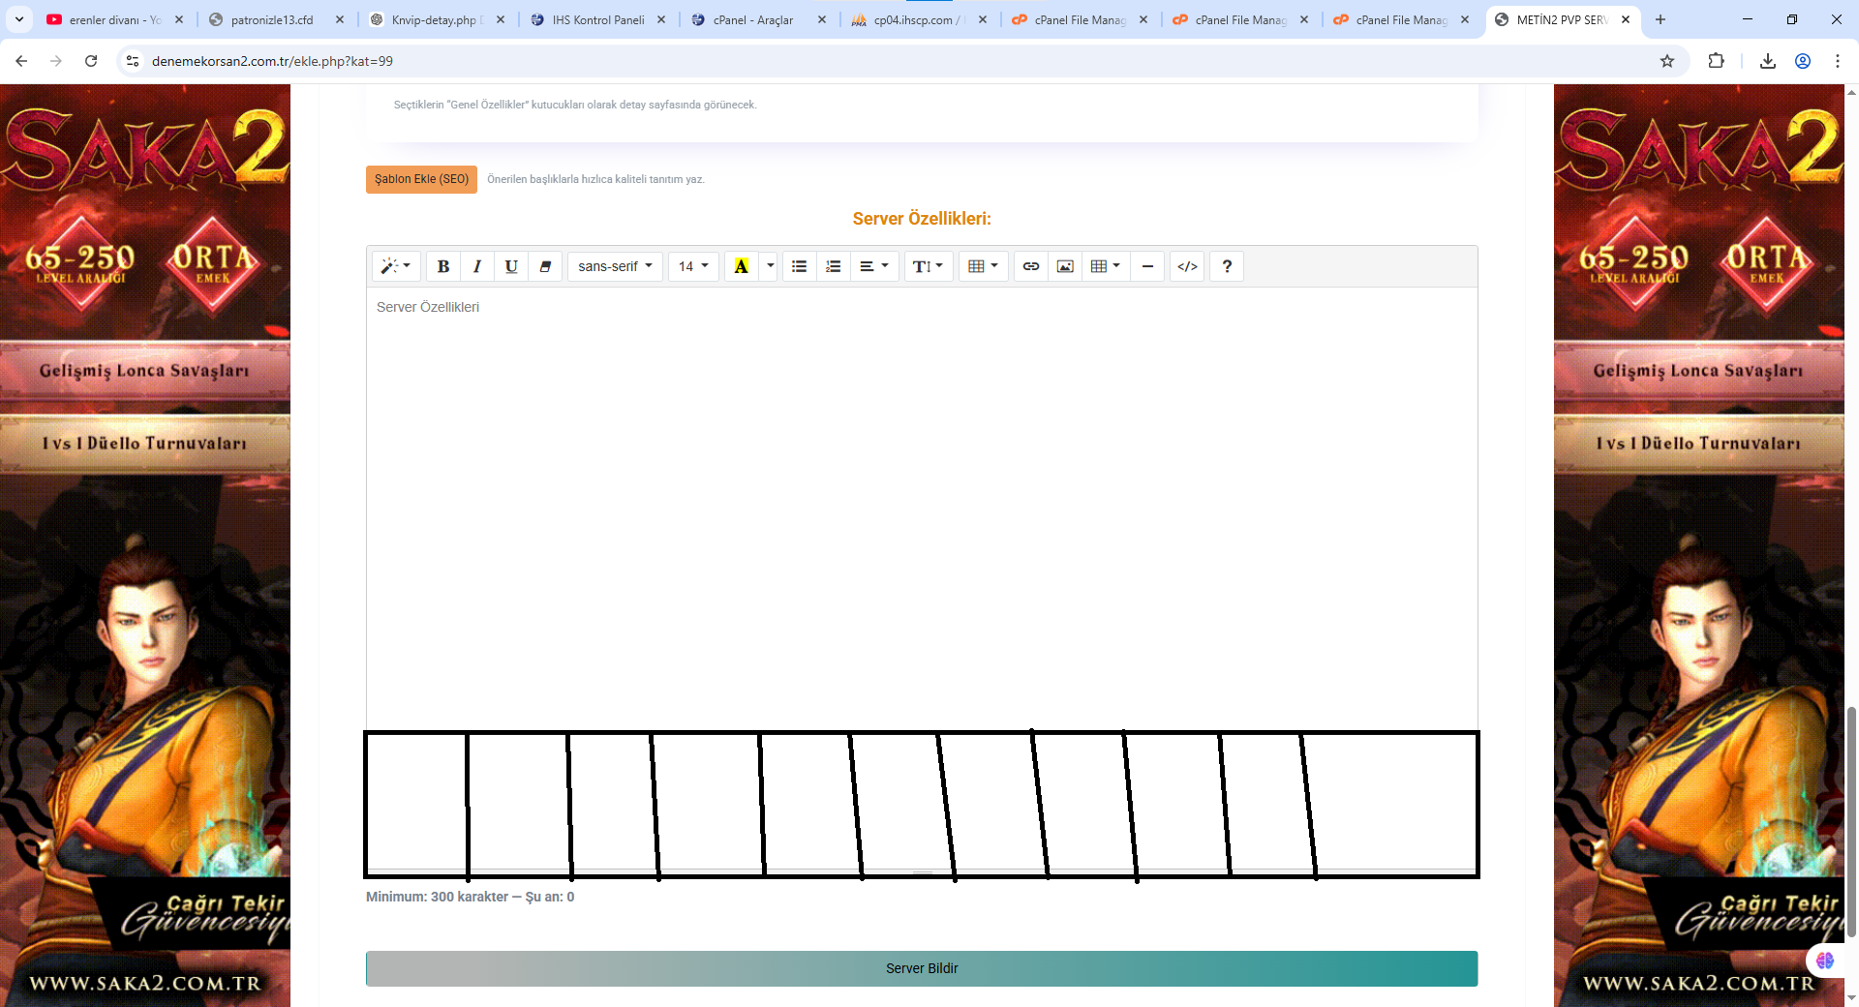Open the left SAKA2 banner ad
Viewport: 1859px width, 1007px height.
[145, 545]
